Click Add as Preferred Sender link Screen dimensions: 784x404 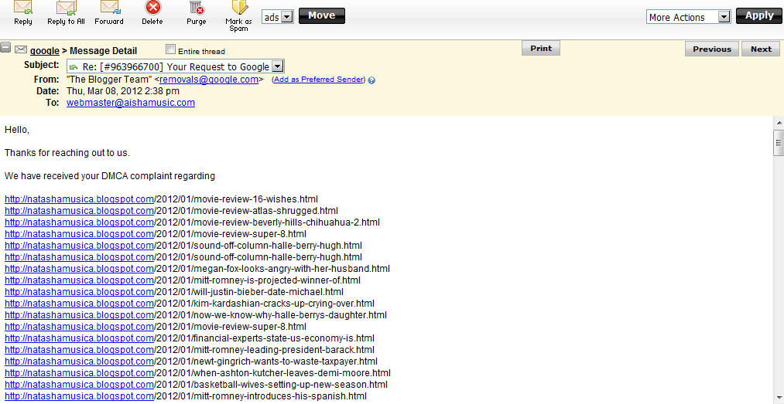319,80
